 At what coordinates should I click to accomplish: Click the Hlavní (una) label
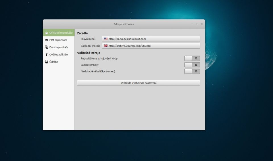click(88, 39)
